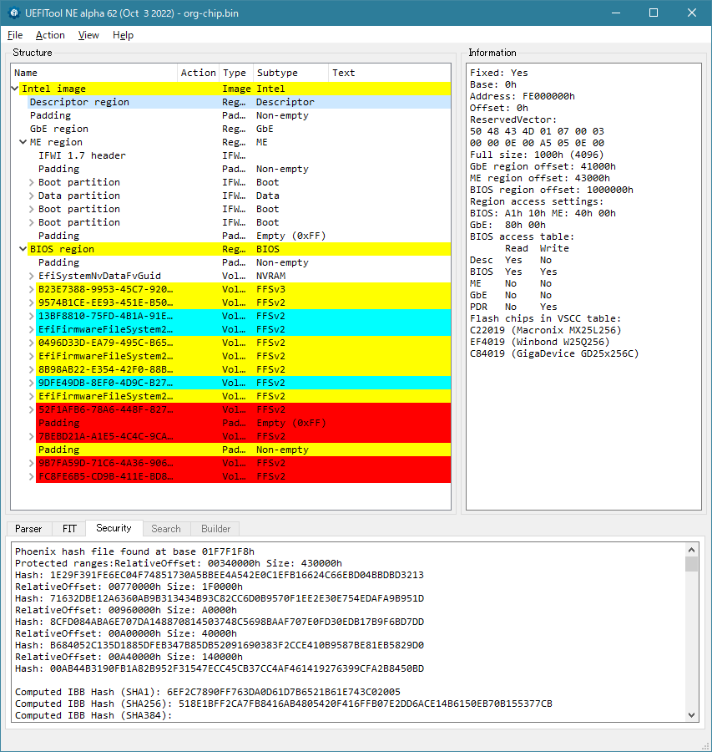Expand the Data partition node
The width and height of the screenshot is (712, 752).
coord(31,196)
